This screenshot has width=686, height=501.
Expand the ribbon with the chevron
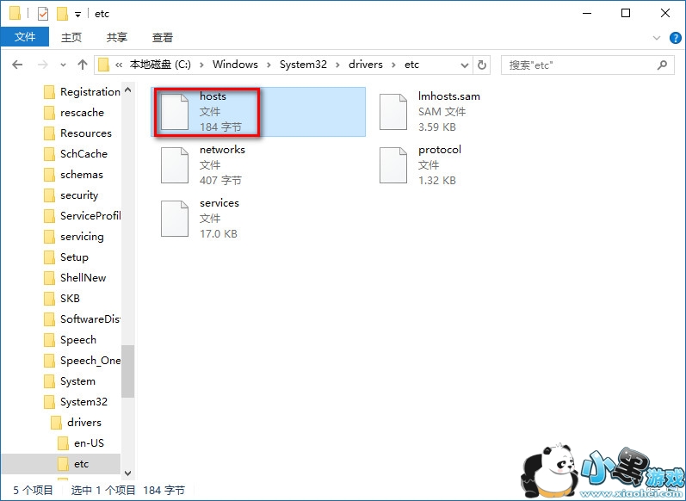tap(656, 38)
